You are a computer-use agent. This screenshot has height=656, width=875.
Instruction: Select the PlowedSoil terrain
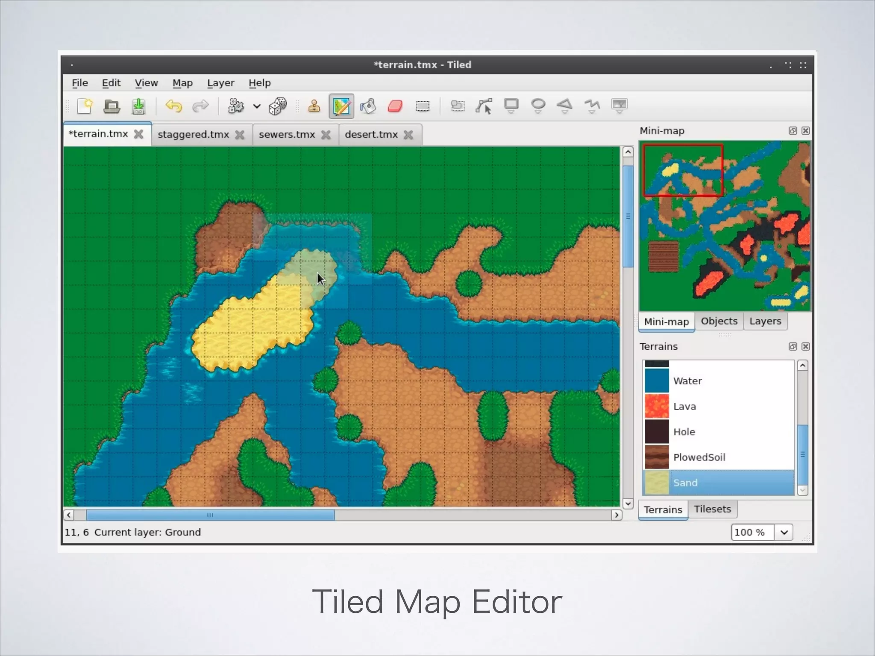[x=718, y=457]
